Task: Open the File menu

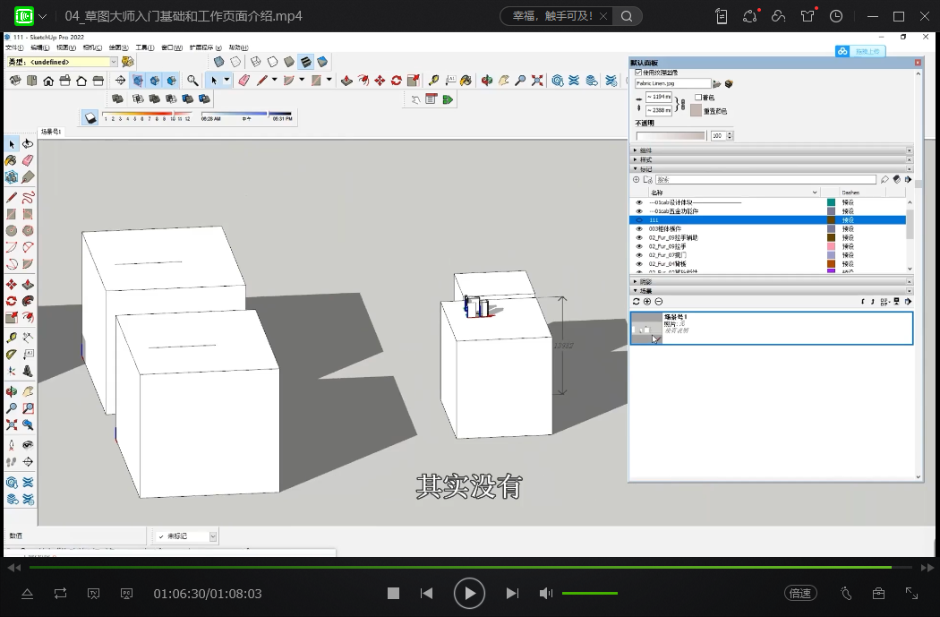Action: pos(13,47)
